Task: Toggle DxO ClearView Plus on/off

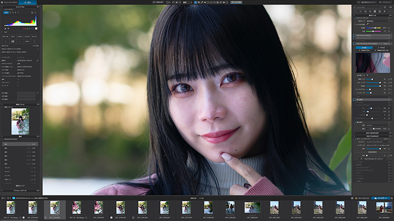Action: (355, 38)
